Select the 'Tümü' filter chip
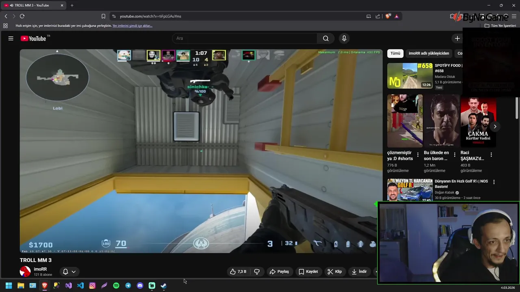 click(x=395, y=53)
